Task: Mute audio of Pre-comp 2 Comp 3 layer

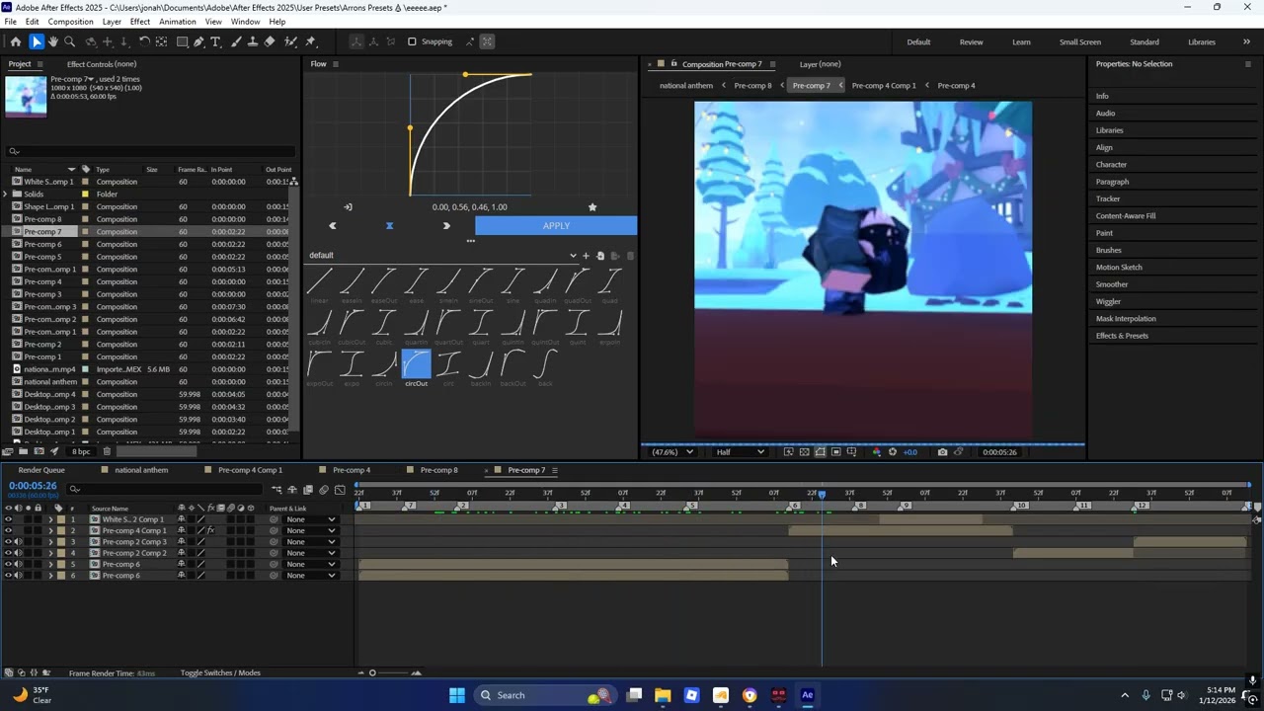Action: click(18, 542)
